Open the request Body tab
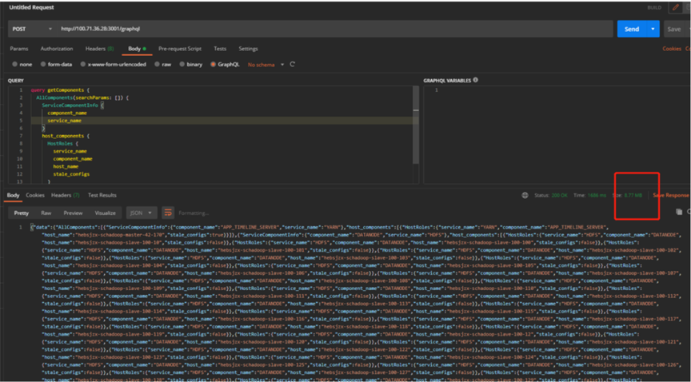 coord(137,49)
